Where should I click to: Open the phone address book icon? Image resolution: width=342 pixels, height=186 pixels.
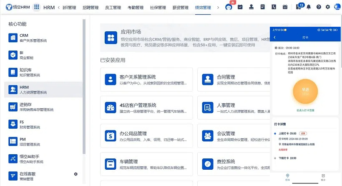coord(274,7)
